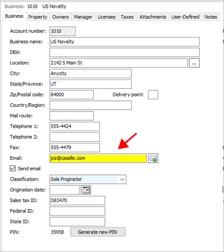Click the Telephone 2 field
The height and width of the screenshot is (252, 224).
(x=74, y=137)
